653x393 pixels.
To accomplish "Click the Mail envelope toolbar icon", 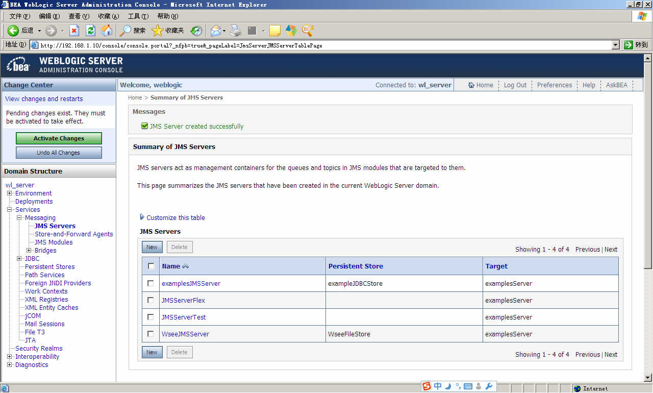I will (x=216, y=31).
